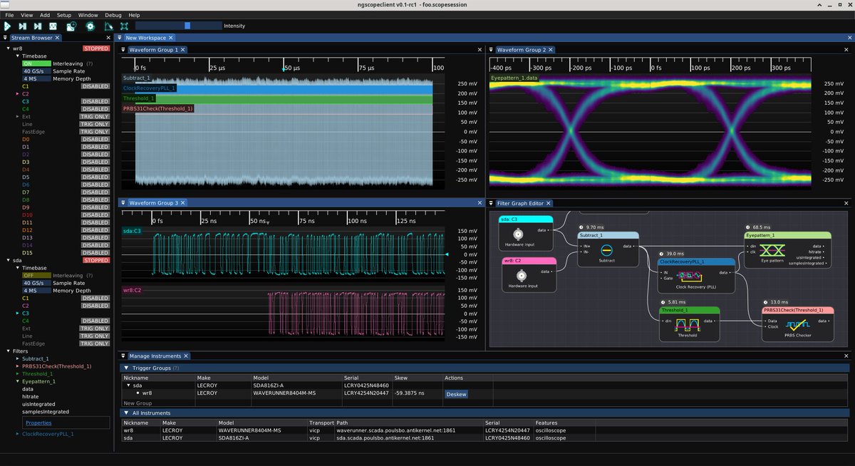
Task: Toggle the wr8 D7 DISABLED badge
Action: [95, 192]
